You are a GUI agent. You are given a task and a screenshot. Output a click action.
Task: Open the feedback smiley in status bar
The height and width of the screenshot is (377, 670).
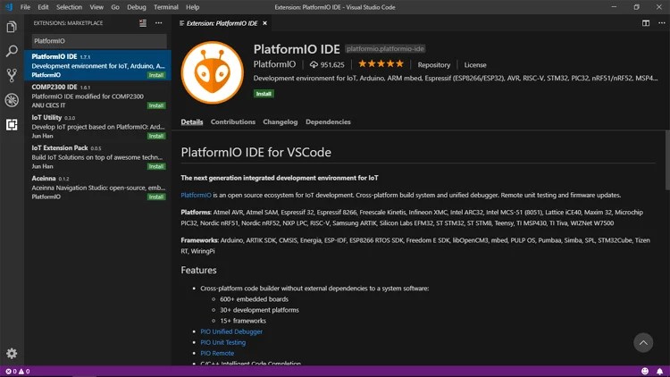point(645,371)
